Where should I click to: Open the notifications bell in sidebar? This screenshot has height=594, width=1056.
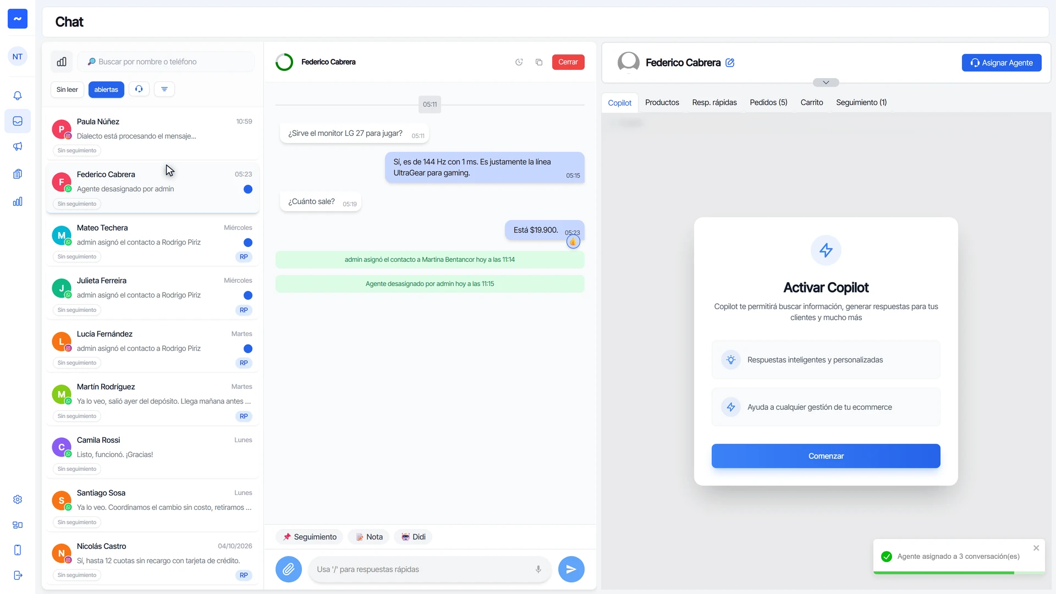18,96
